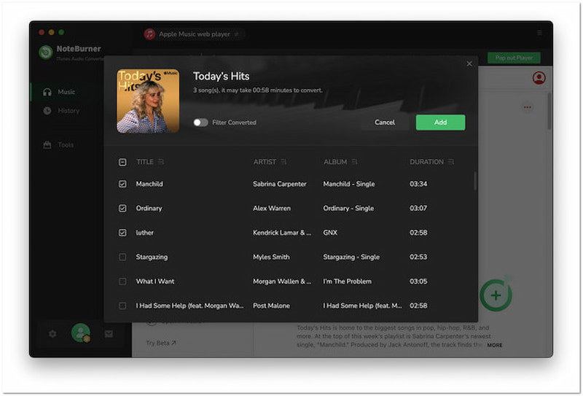Uncheck the luther song checkbox

pos(122,233)
